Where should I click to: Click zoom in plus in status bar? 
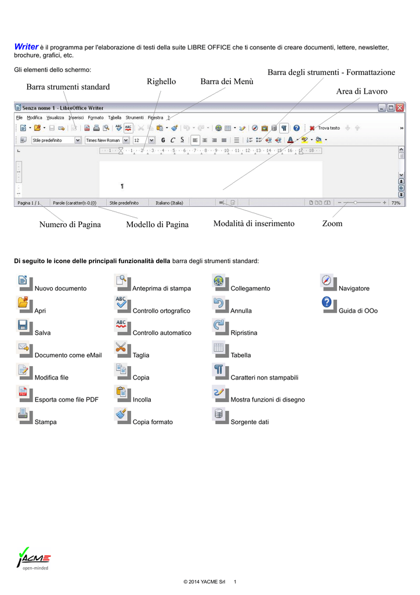point(385,203)
